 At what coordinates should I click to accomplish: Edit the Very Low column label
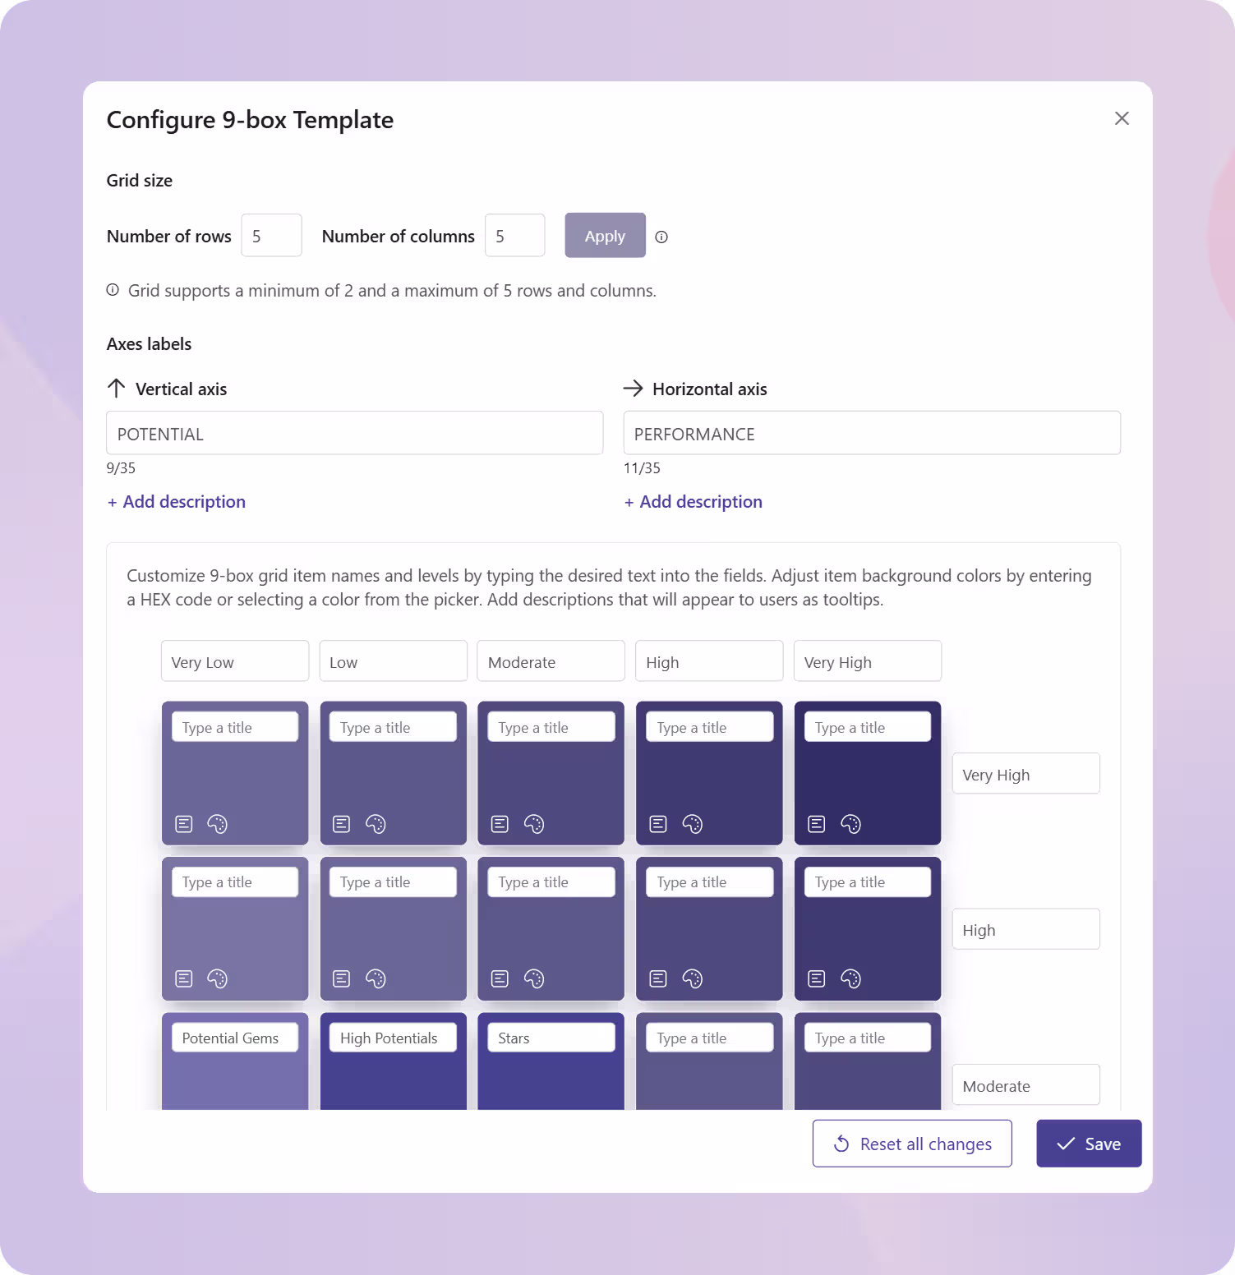click(x=235, y=661)
